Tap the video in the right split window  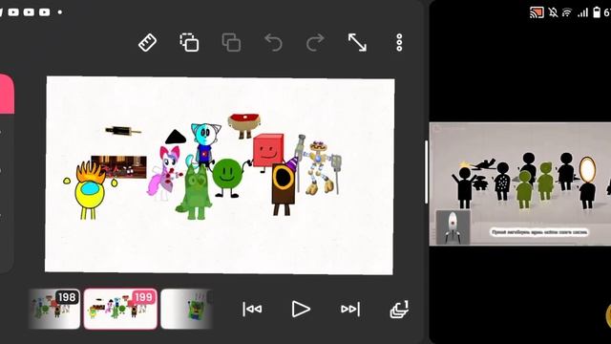click(x=519, y=184)
